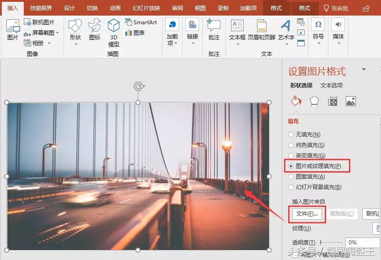Select 图案填充(A) pattern fill option
The width and height of the screenshot is (381, 260).
306,177
